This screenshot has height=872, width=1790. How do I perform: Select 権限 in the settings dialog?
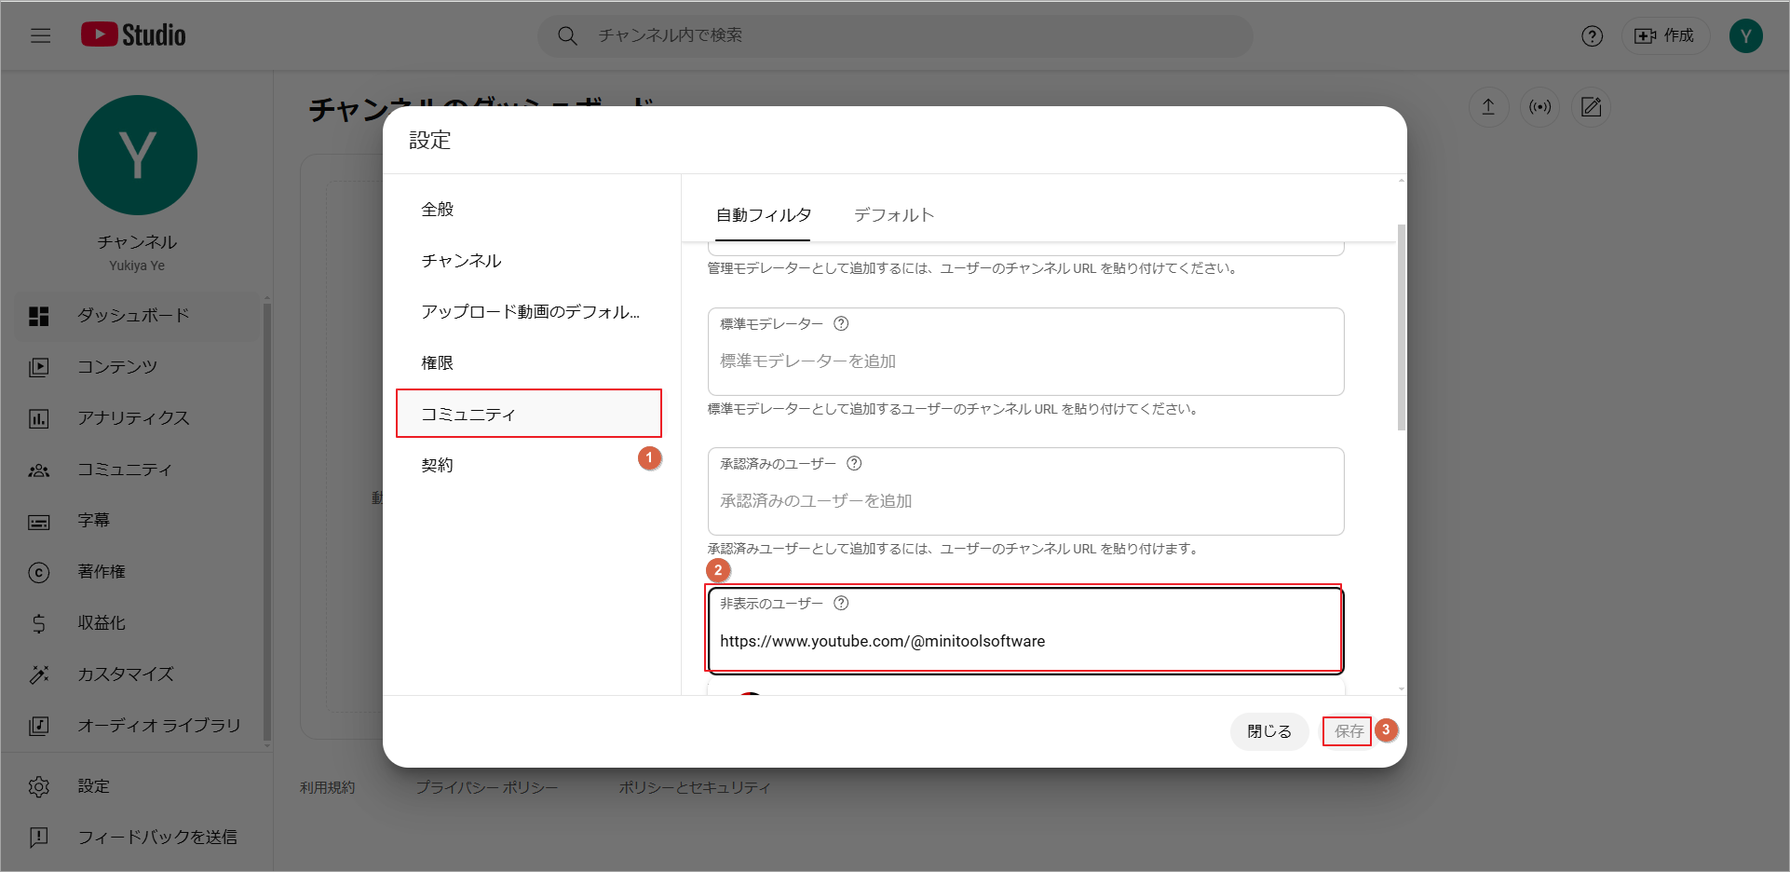pos(529,363)
